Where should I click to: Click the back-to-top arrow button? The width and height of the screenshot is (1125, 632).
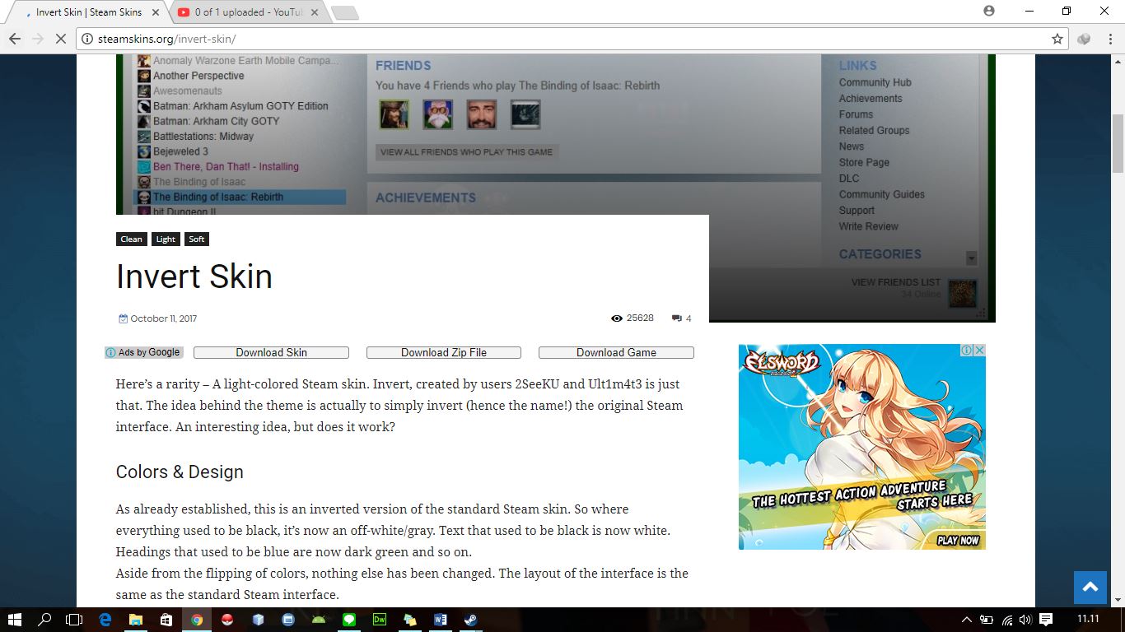coord(1090,588)
